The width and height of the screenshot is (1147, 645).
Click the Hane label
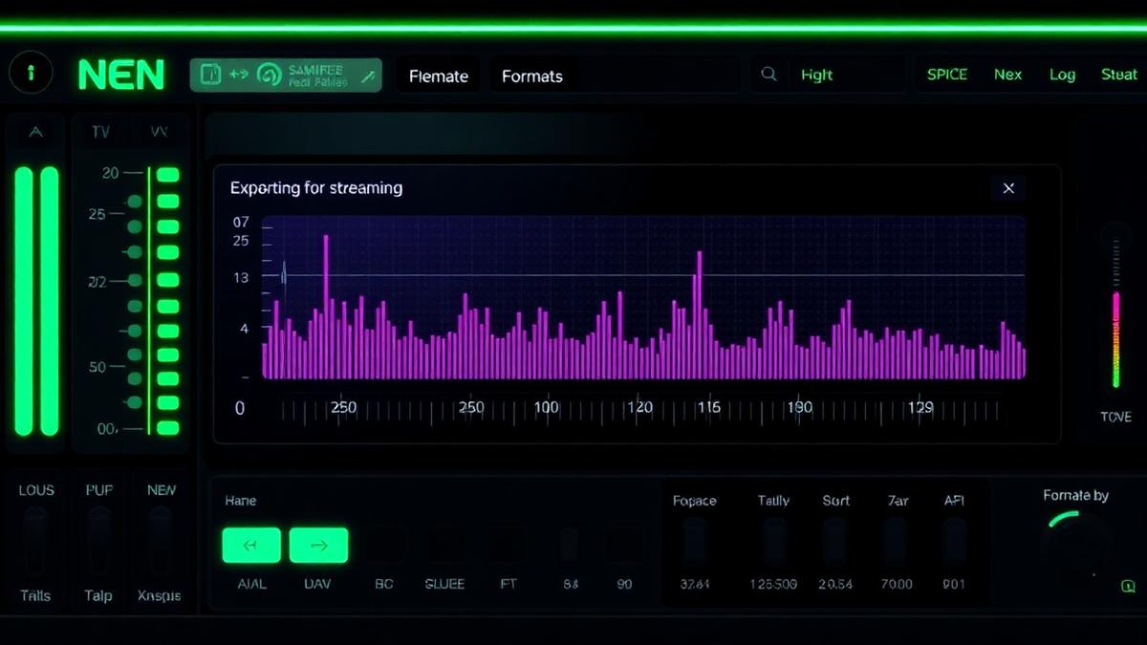(241, 501)
